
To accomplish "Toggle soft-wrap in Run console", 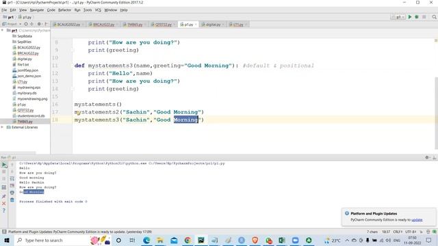I will tap(12, 178).
